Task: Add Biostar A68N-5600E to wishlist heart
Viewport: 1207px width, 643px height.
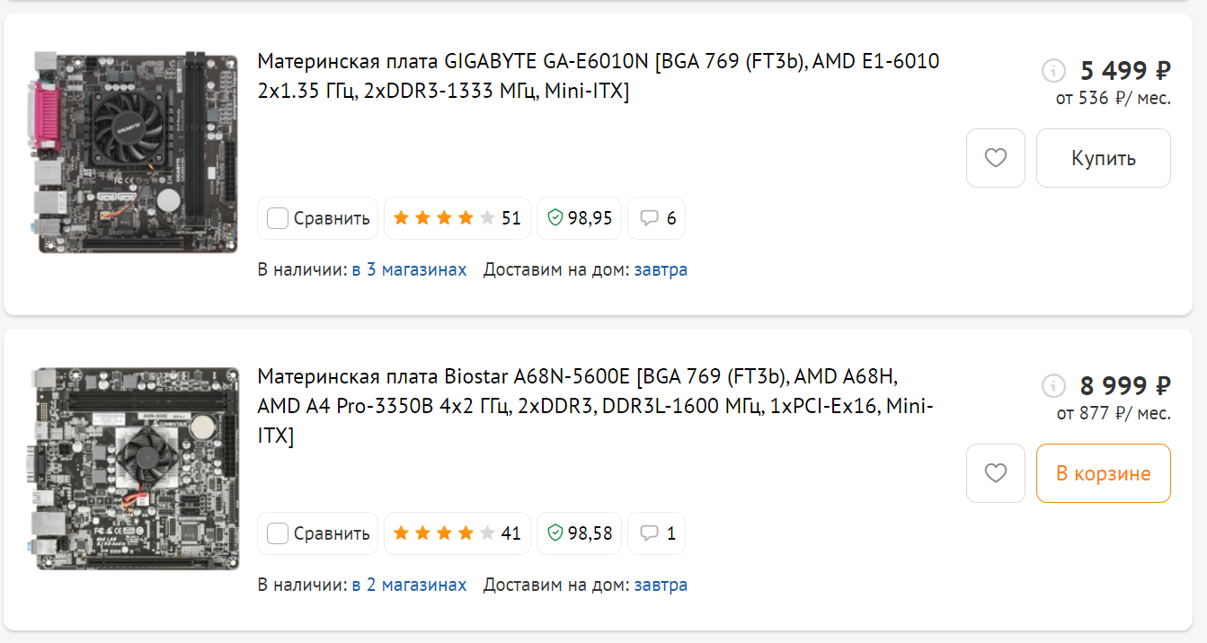Action: click(x=995, y=473)
